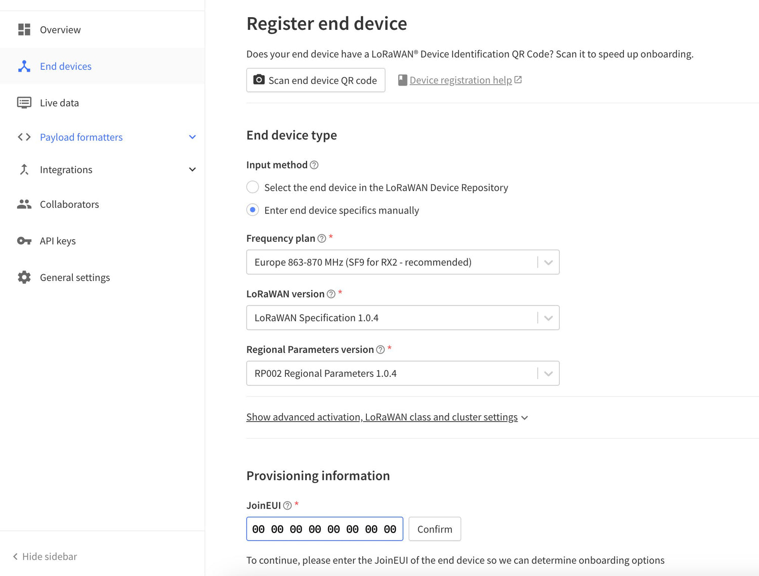
Task: Collapse the Payload formatters submenu chevron
Action: (x=192, y=137)
